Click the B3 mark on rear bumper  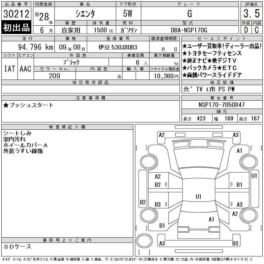point(235,243)
